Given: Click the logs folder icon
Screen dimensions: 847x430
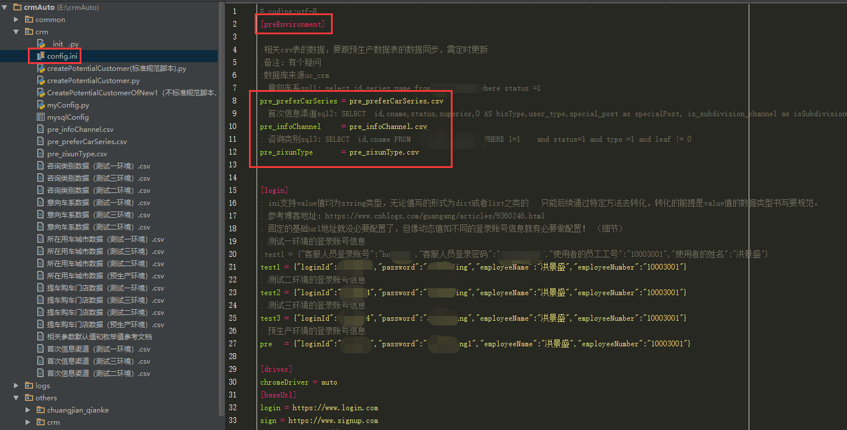Looking at the screenshot, I should point(29,386).
